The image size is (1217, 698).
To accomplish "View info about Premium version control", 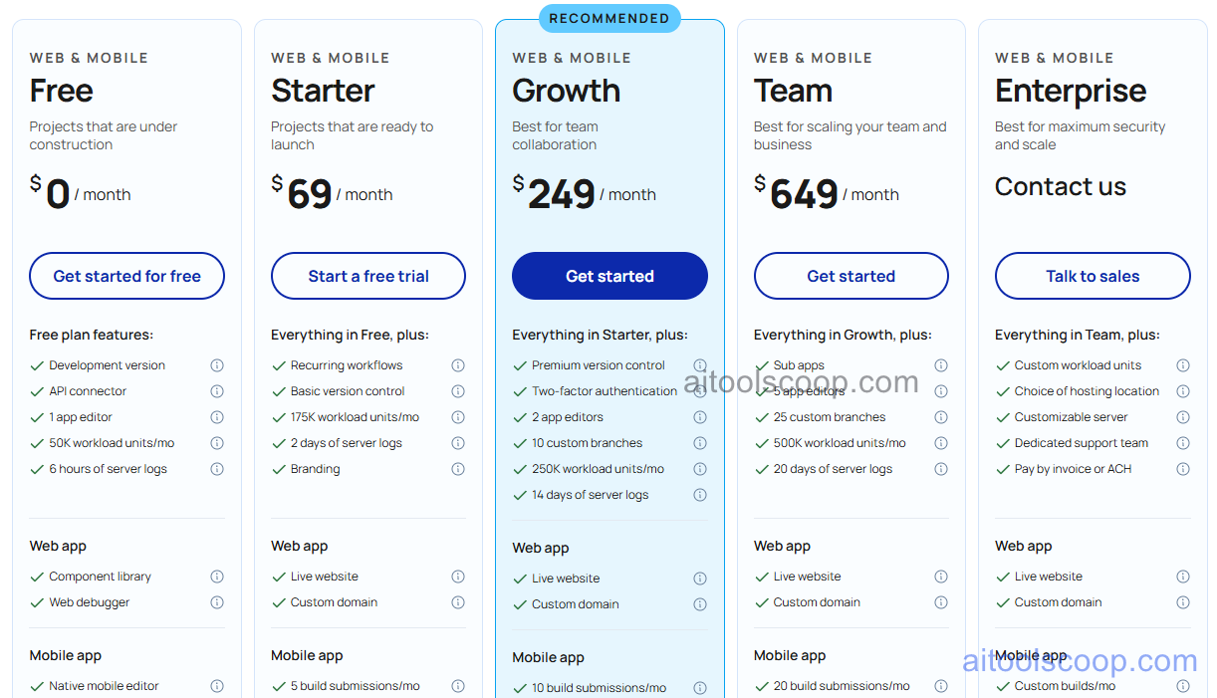I will (700, 365).
